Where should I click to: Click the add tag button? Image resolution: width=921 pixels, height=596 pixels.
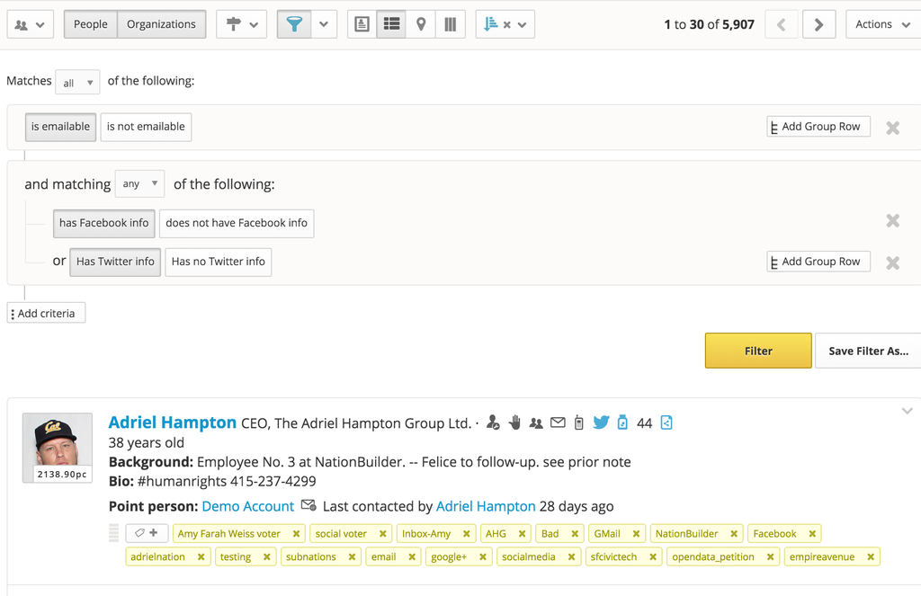coord(147,533)
